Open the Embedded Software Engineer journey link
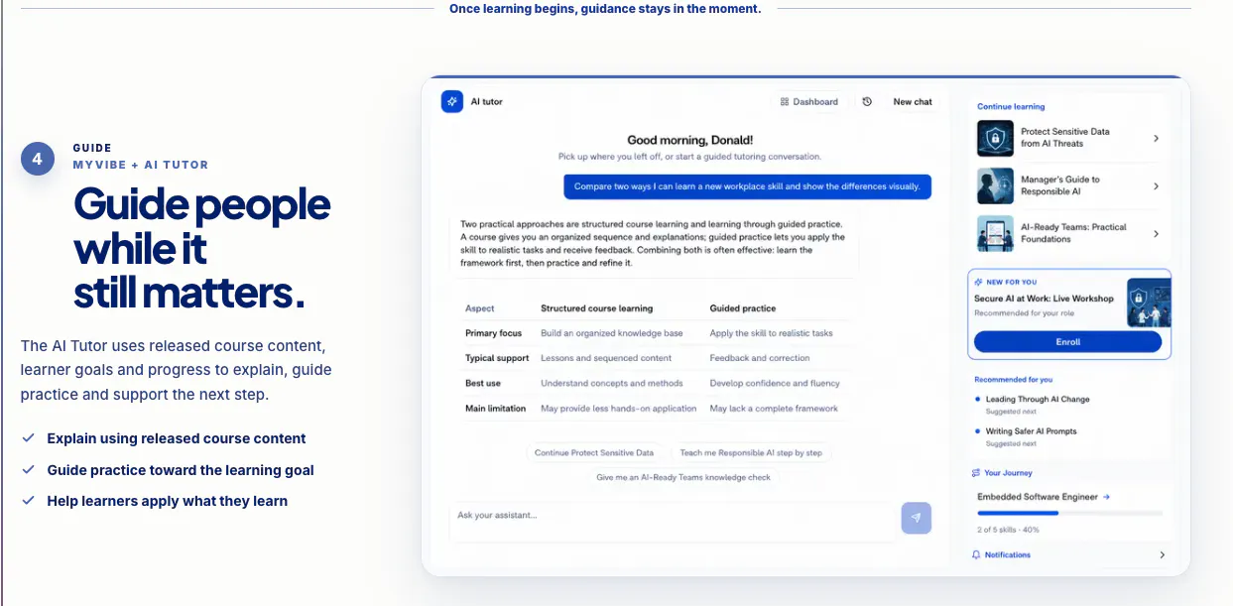 click(1044, 497)
